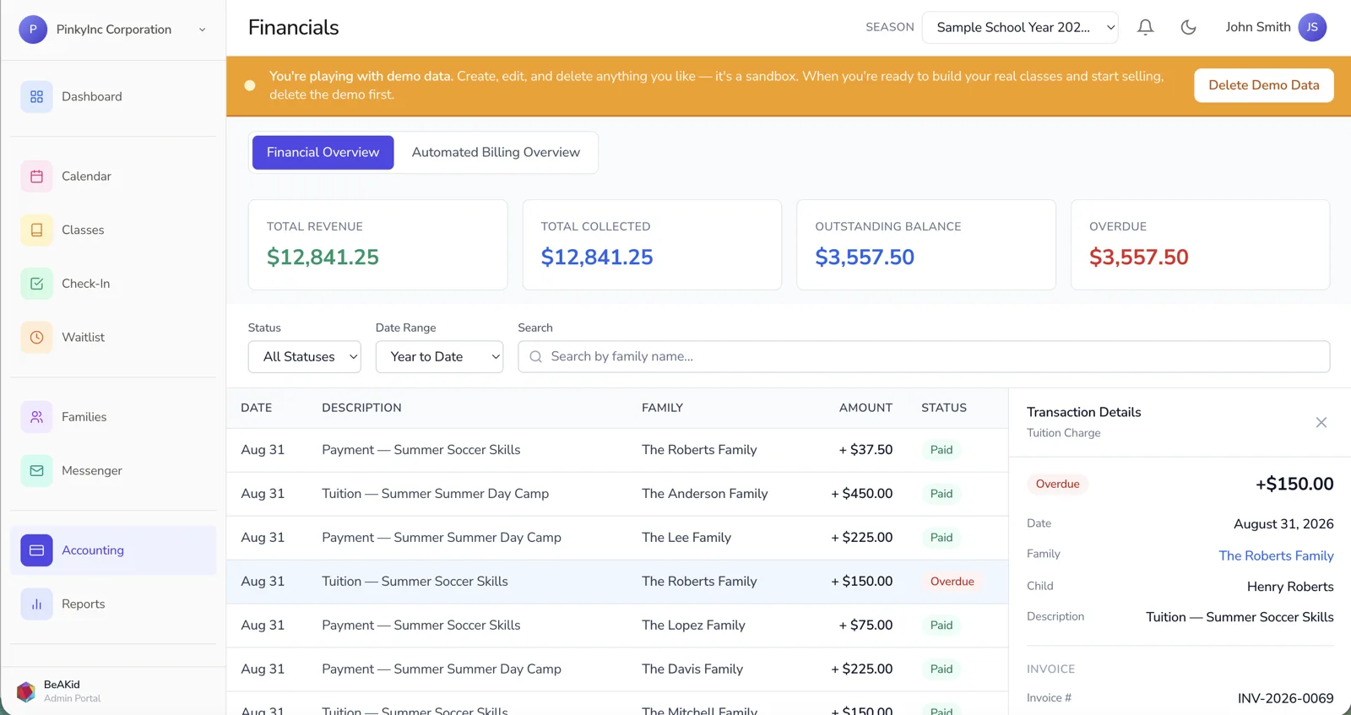Click Paid badge in Davis Family row

tap(941, 669)
